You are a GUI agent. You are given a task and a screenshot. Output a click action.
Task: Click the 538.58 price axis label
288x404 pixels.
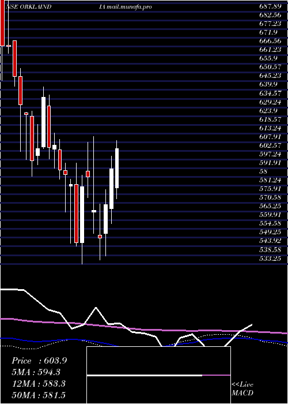point(270,250)
